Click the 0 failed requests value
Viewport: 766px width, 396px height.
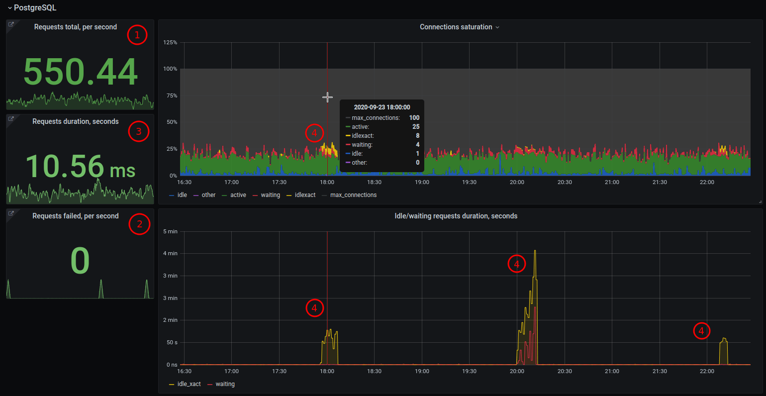point(80,261)
